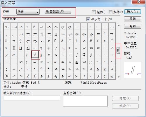Choose the complement symbol ∁
This screenshot has width=146, height=117.
click(x=56, y=41)
